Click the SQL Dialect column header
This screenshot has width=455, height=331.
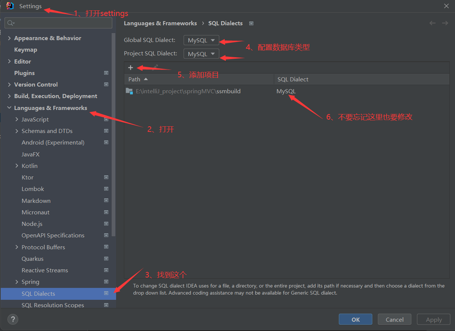tap(362, 79)
